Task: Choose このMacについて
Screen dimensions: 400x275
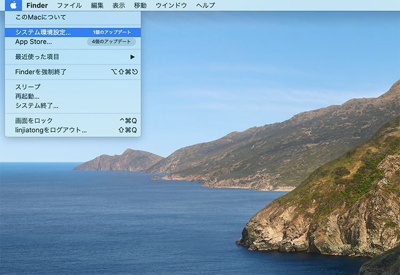Action: [x=73, y=18]
